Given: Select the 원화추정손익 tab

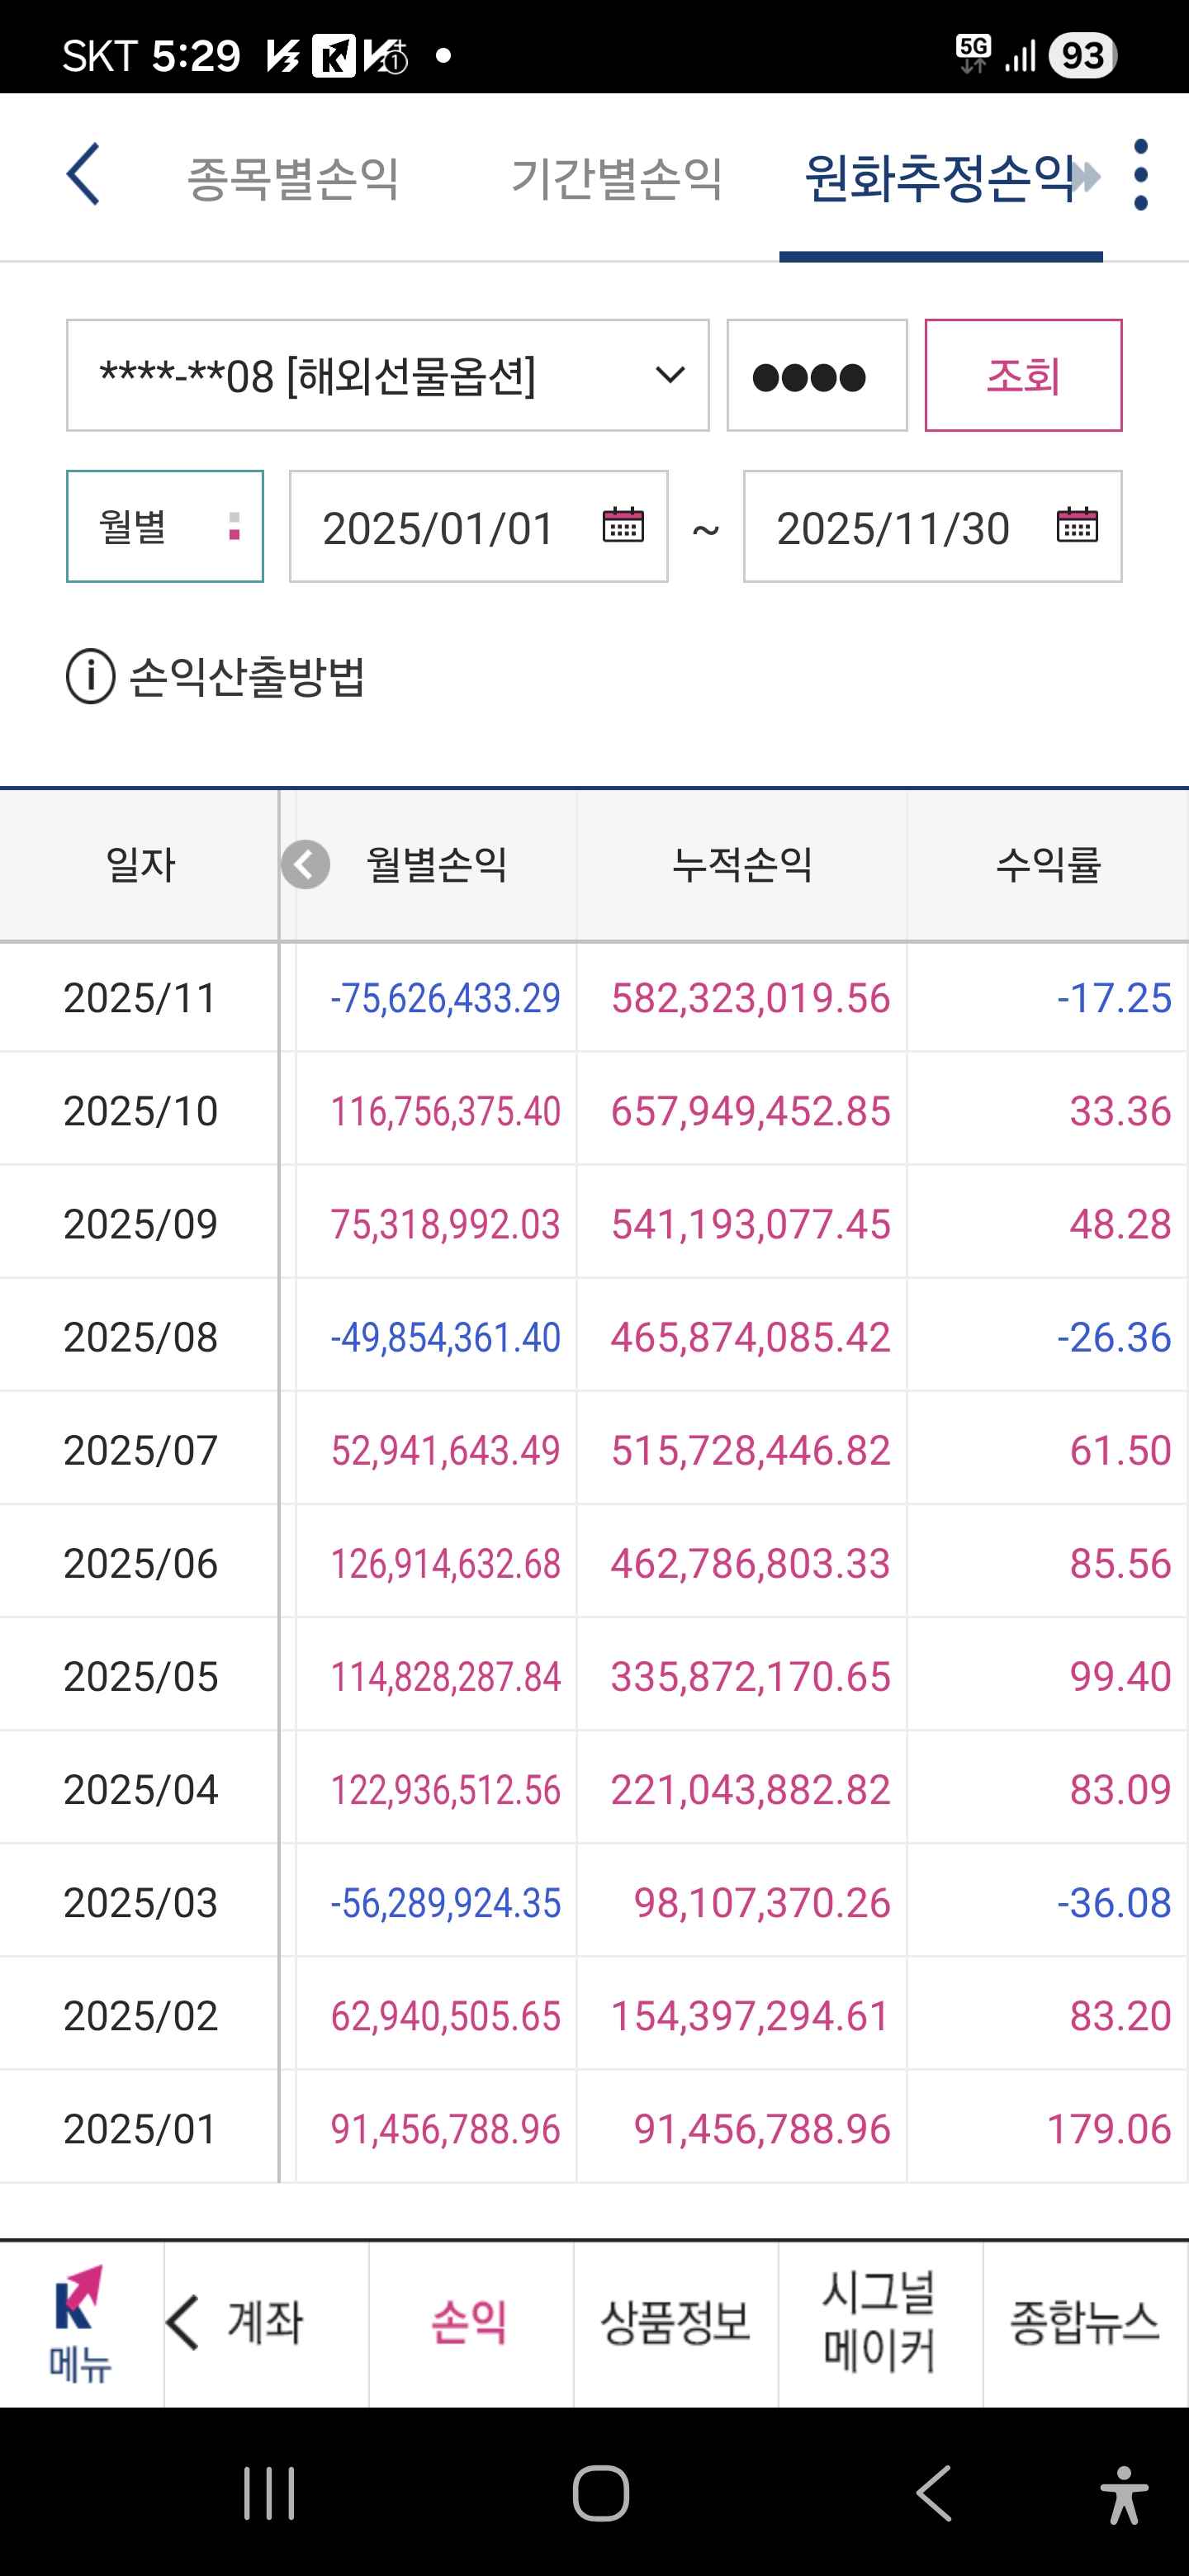Looking at the screenshot, I should point(939,179).
